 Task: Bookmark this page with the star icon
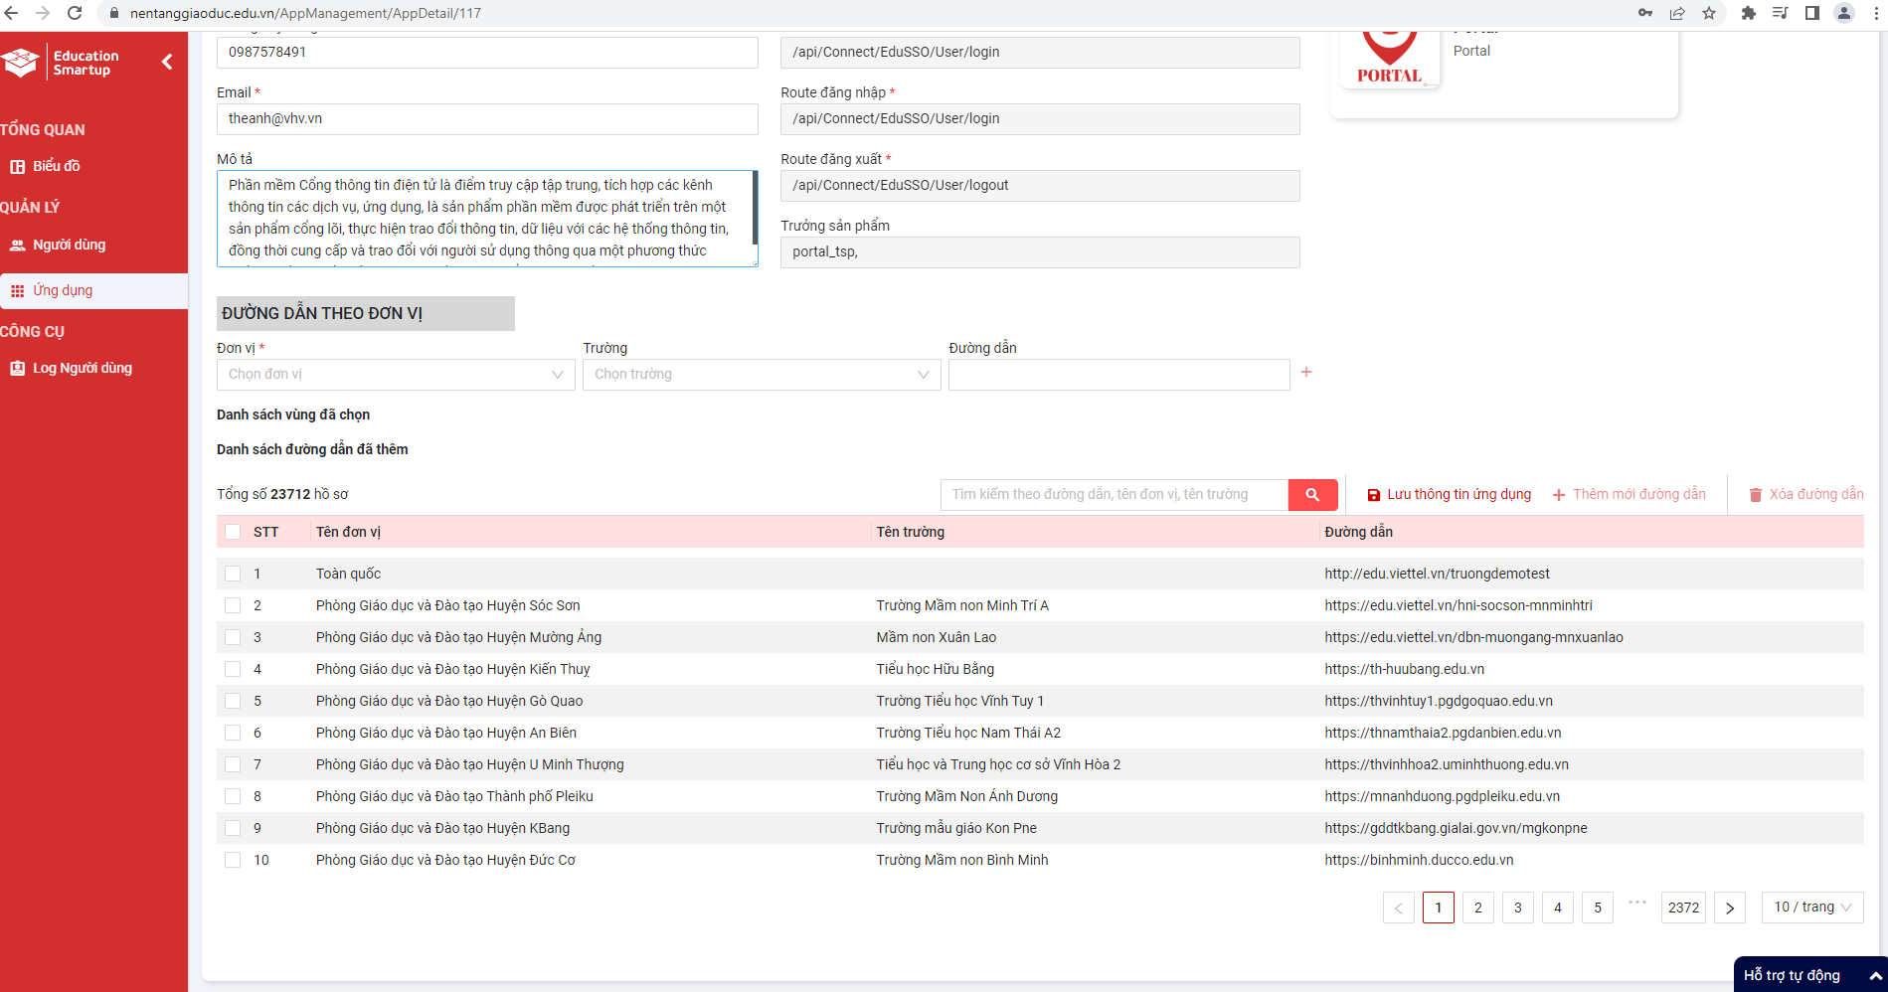click(1709, 13)
